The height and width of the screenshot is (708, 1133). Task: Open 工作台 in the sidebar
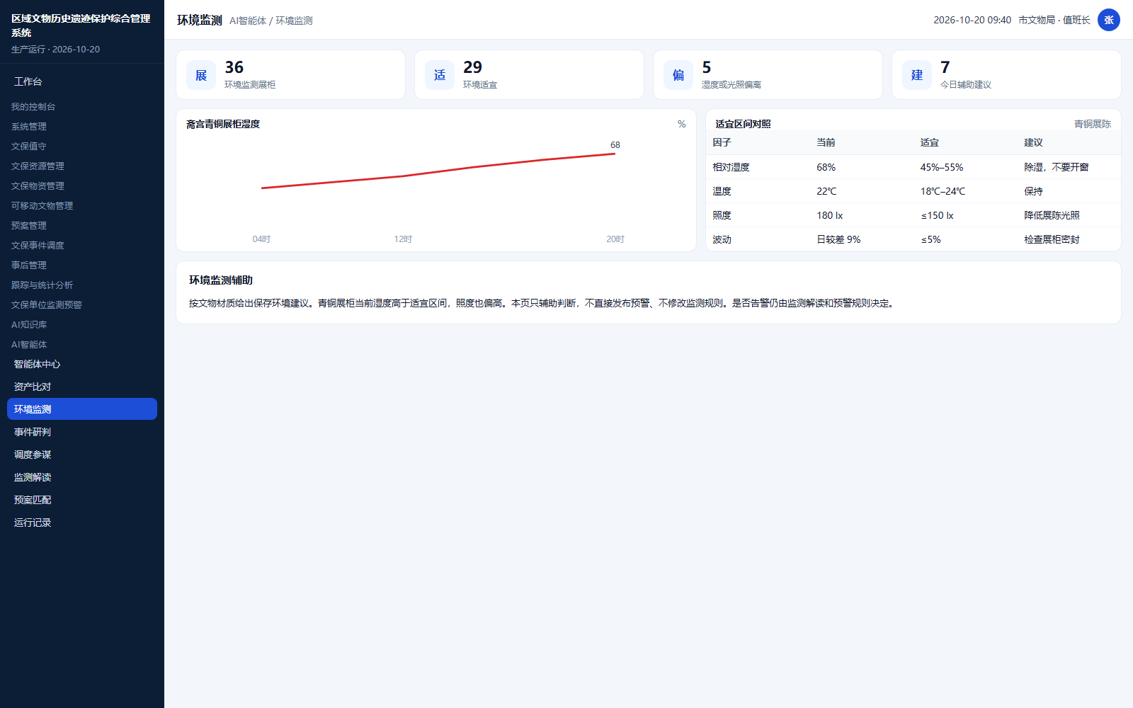[x=28, y=81]
